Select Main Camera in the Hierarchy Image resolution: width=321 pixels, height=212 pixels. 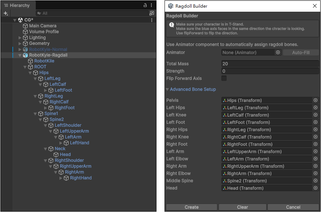[43, 26]
